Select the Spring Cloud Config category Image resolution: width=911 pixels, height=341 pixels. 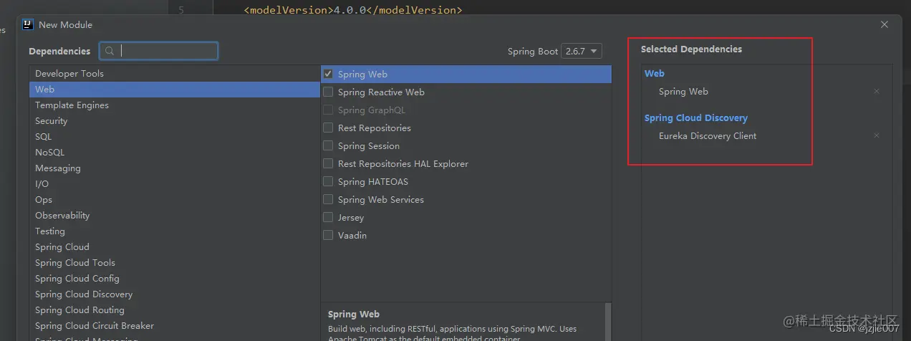click(175, 279)
